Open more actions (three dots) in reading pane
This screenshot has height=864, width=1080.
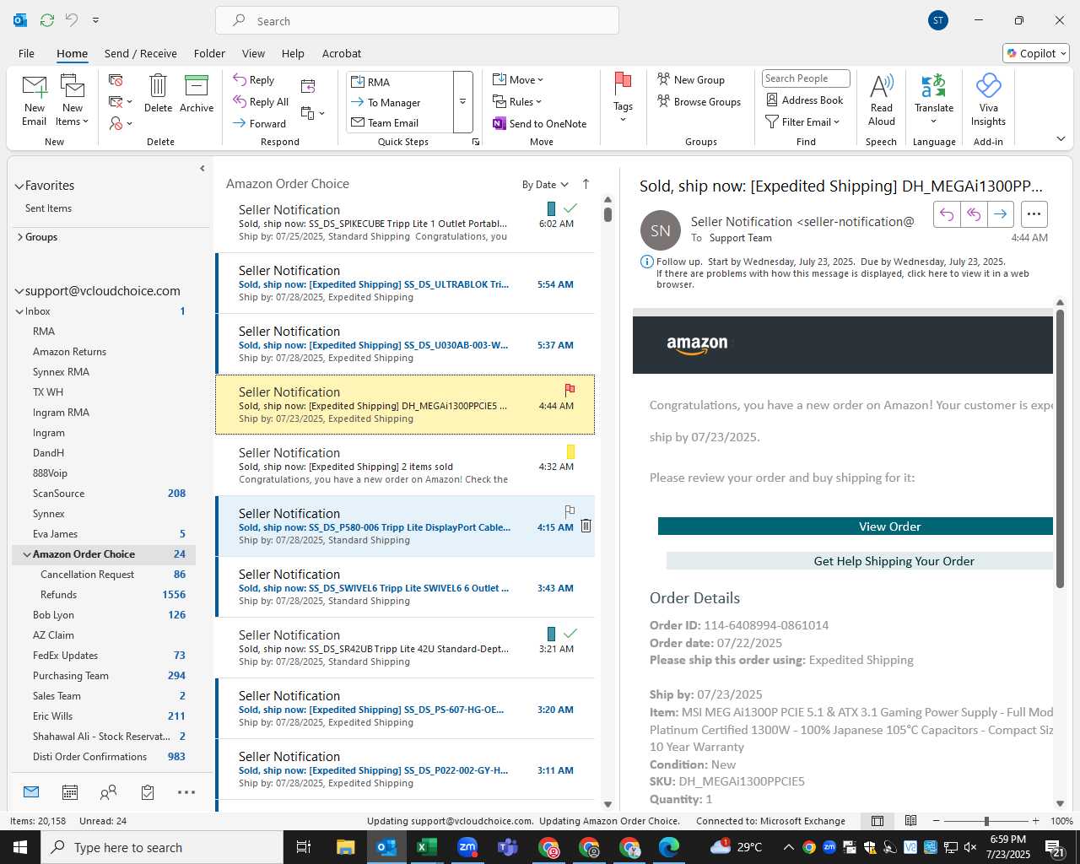[x=1034, y=214]
